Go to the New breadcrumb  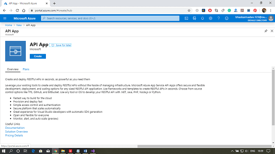(x=19, y=25)
